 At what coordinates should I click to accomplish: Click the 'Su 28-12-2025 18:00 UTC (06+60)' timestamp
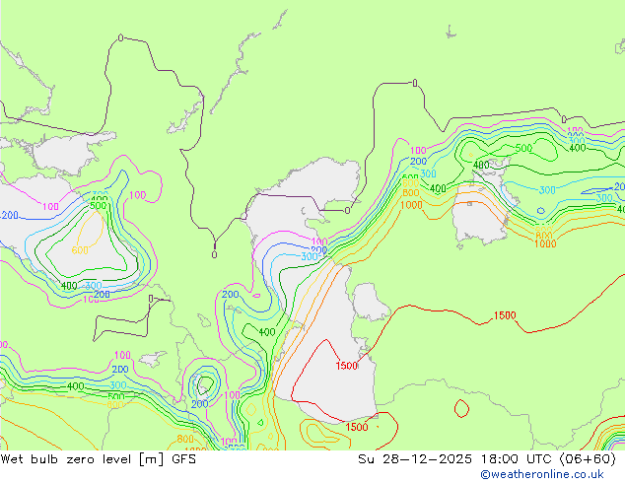(487, 459)
